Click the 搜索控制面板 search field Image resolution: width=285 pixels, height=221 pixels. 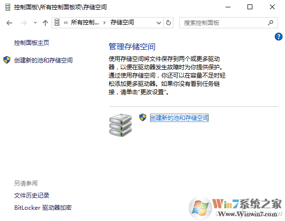(228, 23)
